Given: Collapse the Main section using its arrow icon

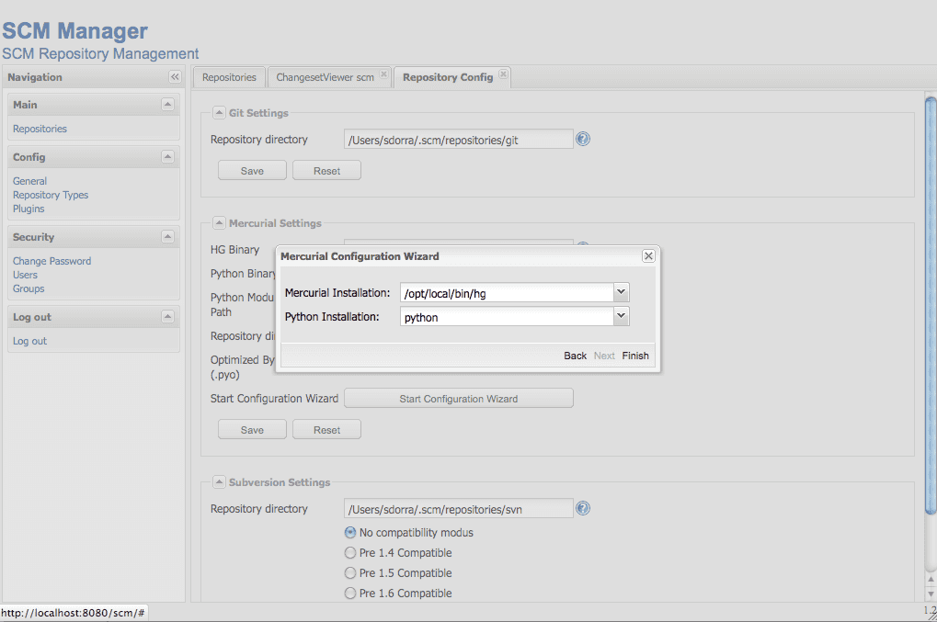Looking at the screenshot, I should [x=166, y=105].
